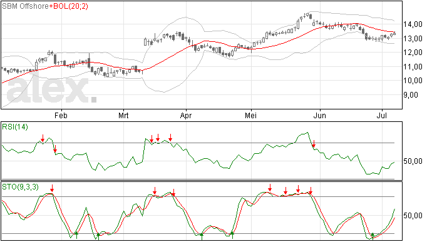Select the +BOL(20;2) indicator label
This screenshot has height=242, width=432.
click(x=69, y=6)
